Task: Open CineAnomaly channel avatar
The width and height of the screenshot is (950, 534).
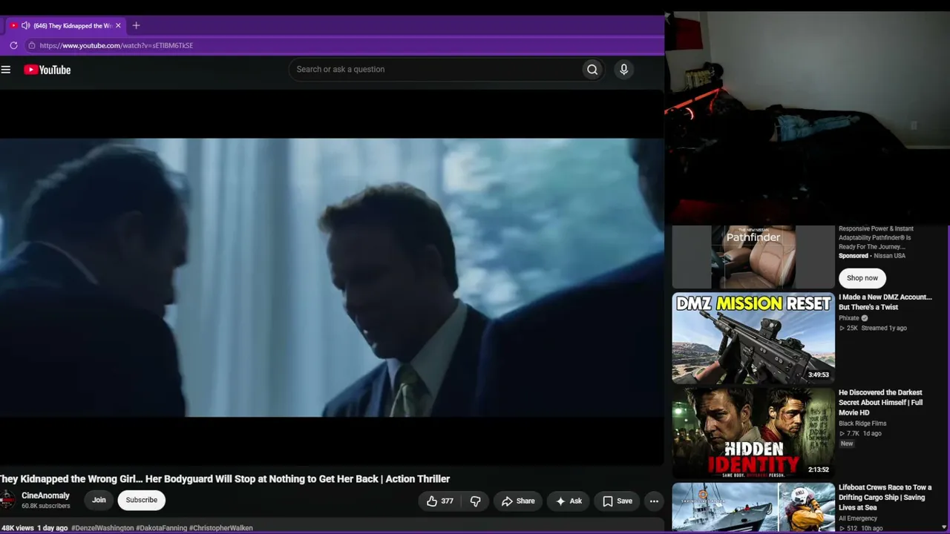Action: pyautogui.click(x=7, y=500)
